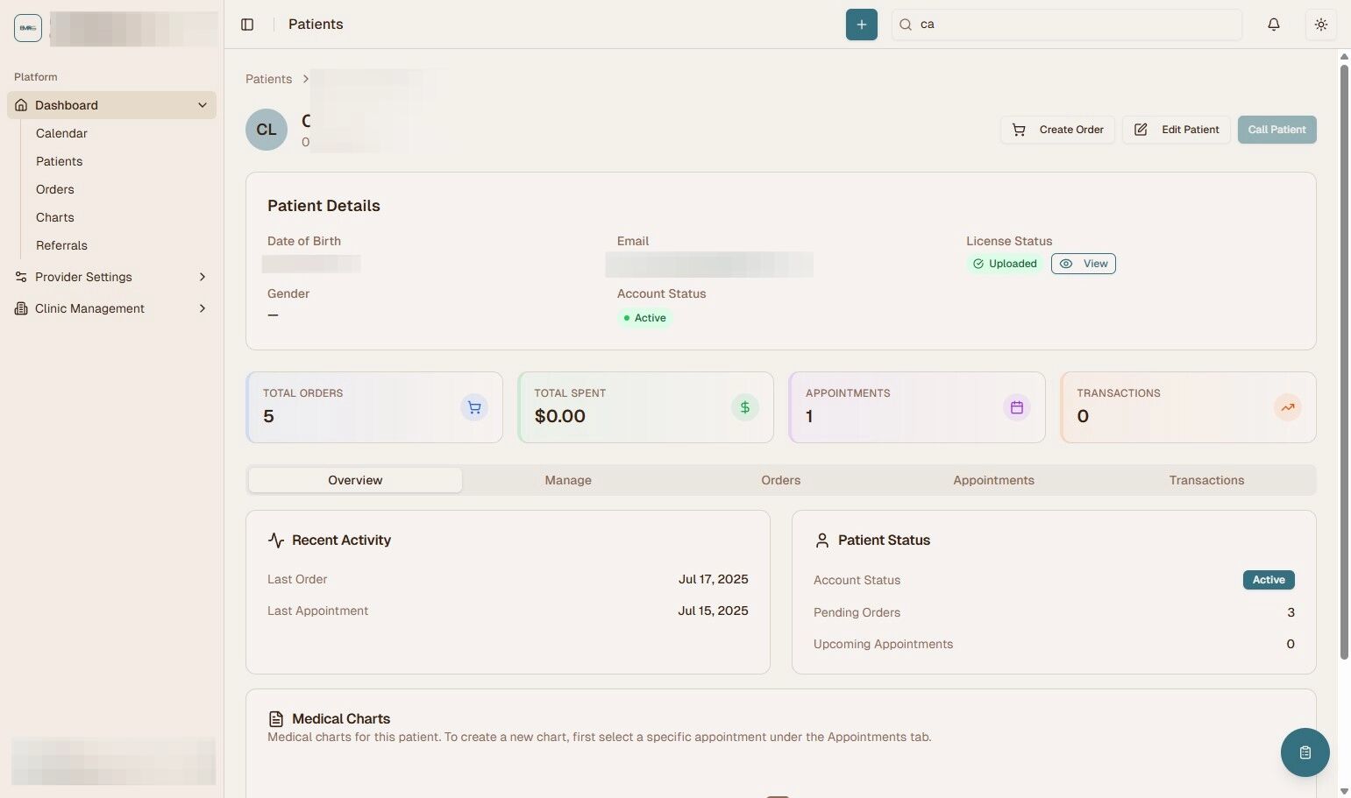Click the Patient Details heading
This screenshot has height=798, width=1351.
[324, 206]
